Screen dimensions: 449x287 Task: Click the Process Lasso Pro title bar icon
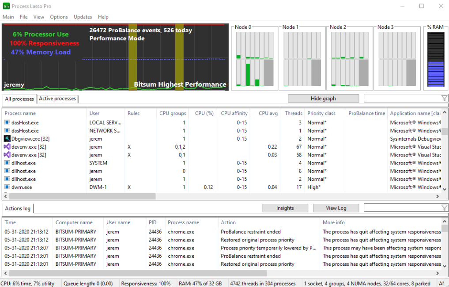[x=6, y=6]
